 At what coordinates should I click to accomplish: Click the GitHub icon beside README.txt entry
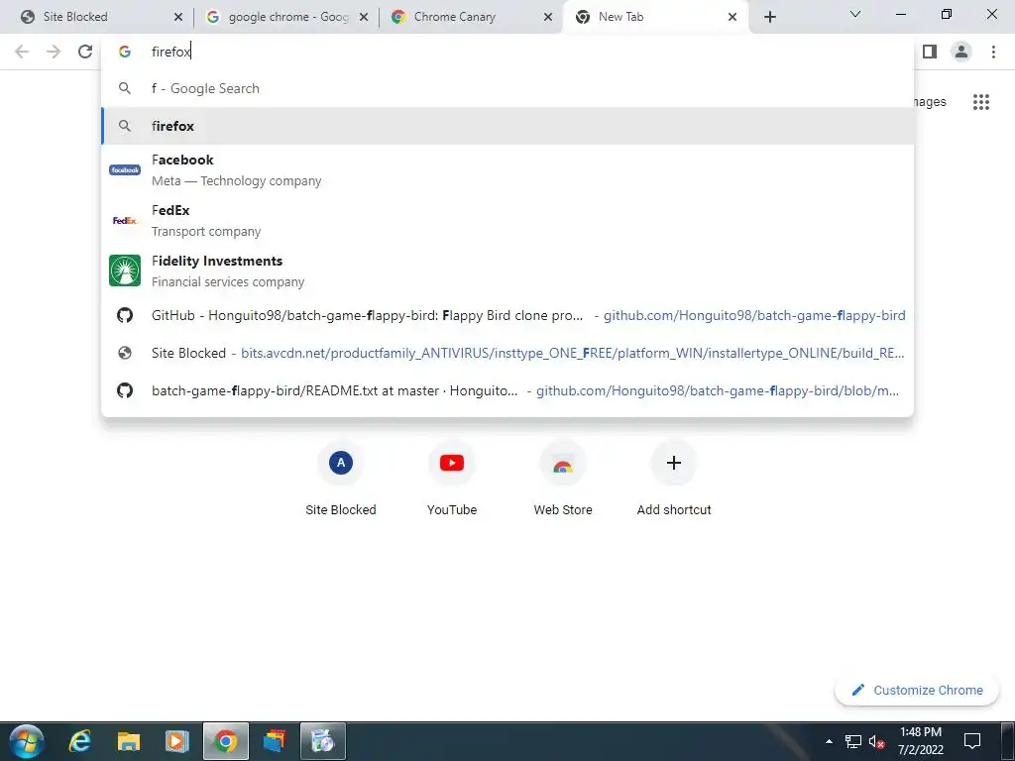[x=125, y=390]
